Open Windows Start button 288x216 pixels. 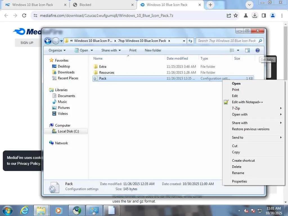point(8,210)
